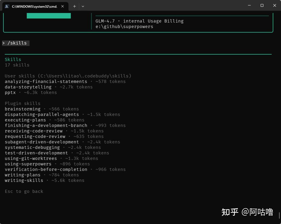Close the cmd terminal tab
Viewport: 281px width, 224px height.
pyautogui.click(x=62, y=6)
